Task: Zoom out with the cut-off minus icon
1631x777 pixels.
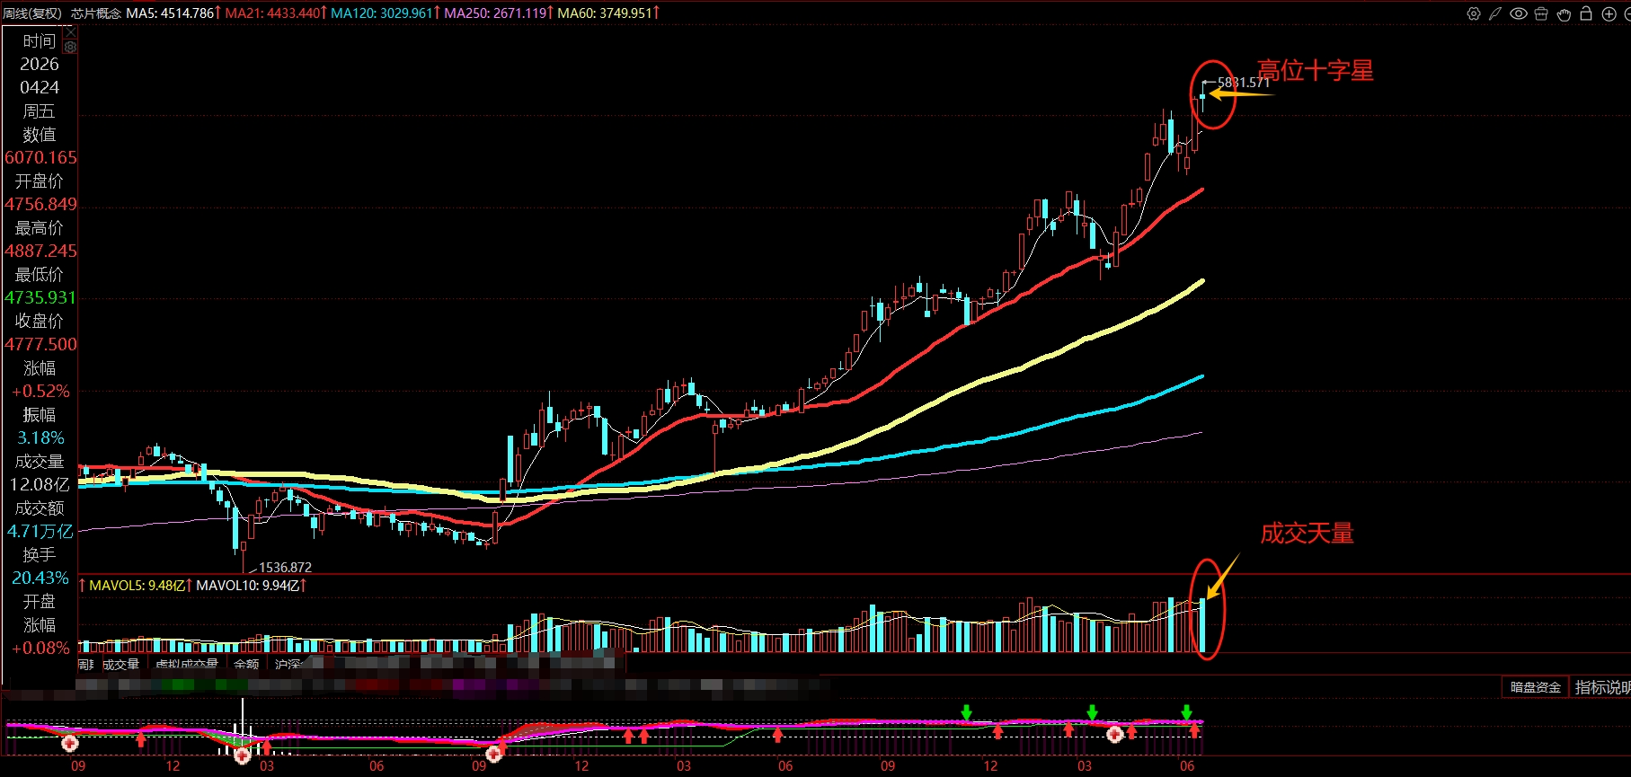Action: [x=1627, y=13]
